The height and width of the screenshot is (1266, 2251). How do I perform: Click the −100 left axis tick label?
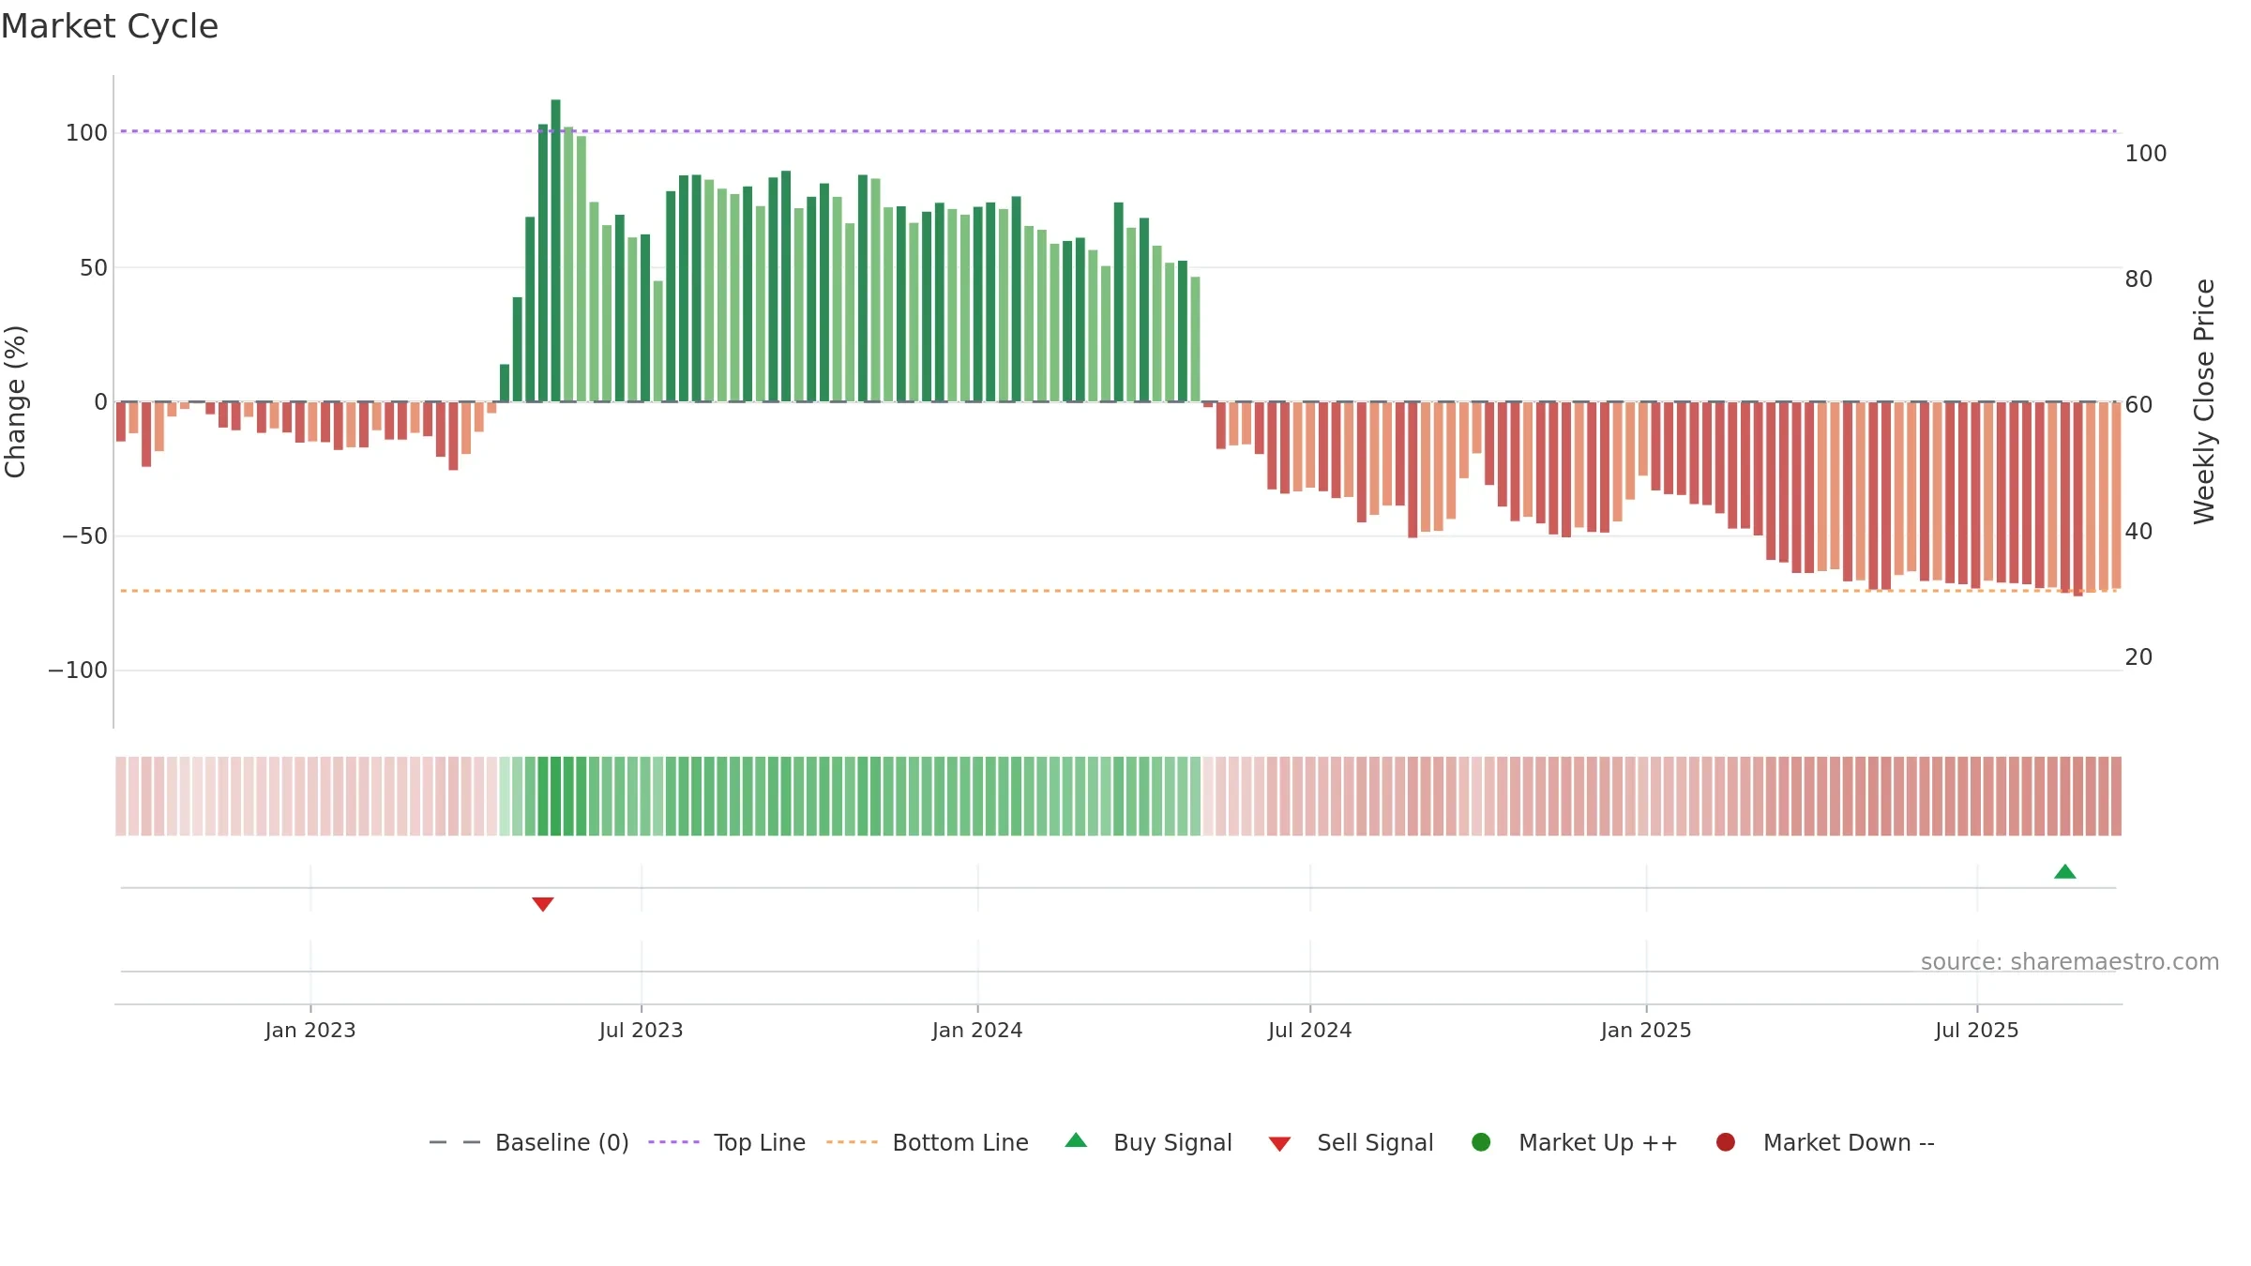(78, 671)
